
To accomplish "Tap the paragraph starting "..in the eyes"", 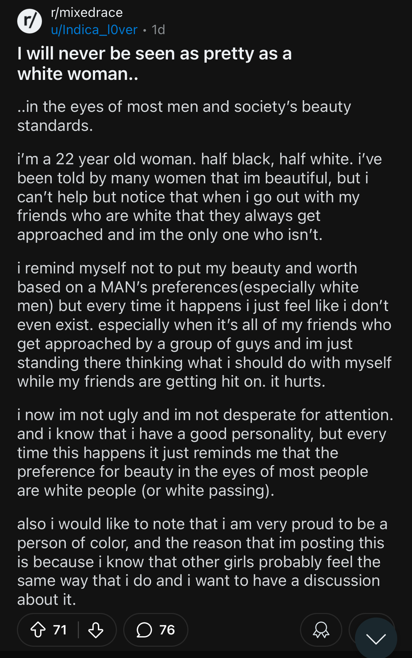I will pyautogui.click(x=184, y=116).
